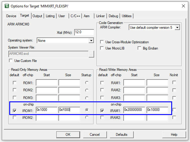190x142 pixels.
Task: Open the Utilities tab
Action: pos(127,16)
